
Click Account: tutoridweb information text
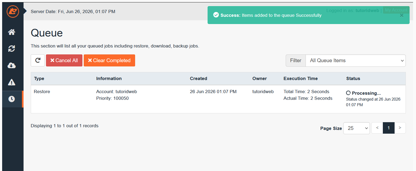pos(117,92)
